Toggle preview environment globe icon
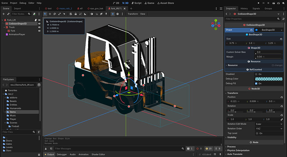This screenshot has width=287, height=157. (x=118, y=14)
